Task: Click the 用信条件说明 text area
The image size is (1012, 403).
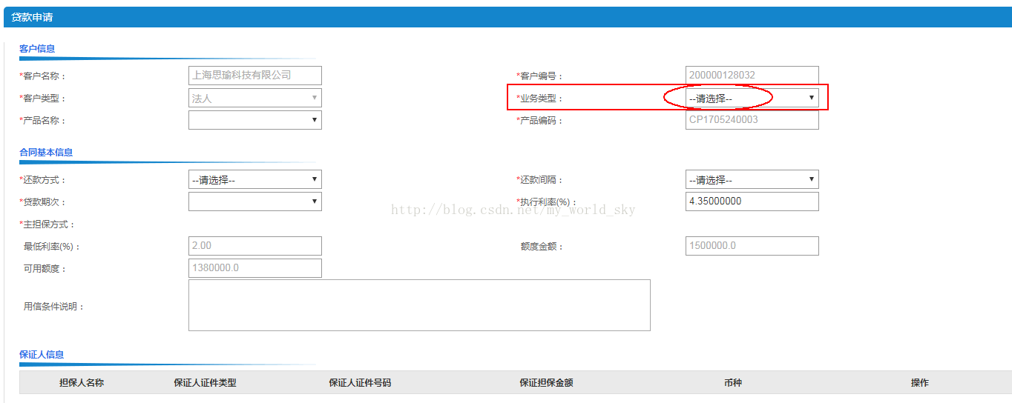Action: tap(419, 305)
